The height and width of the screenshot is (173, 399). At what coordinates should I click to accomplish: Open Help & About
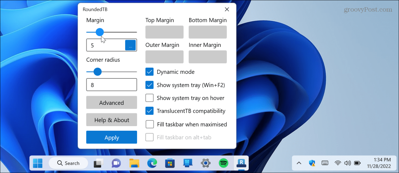(112, 120)
